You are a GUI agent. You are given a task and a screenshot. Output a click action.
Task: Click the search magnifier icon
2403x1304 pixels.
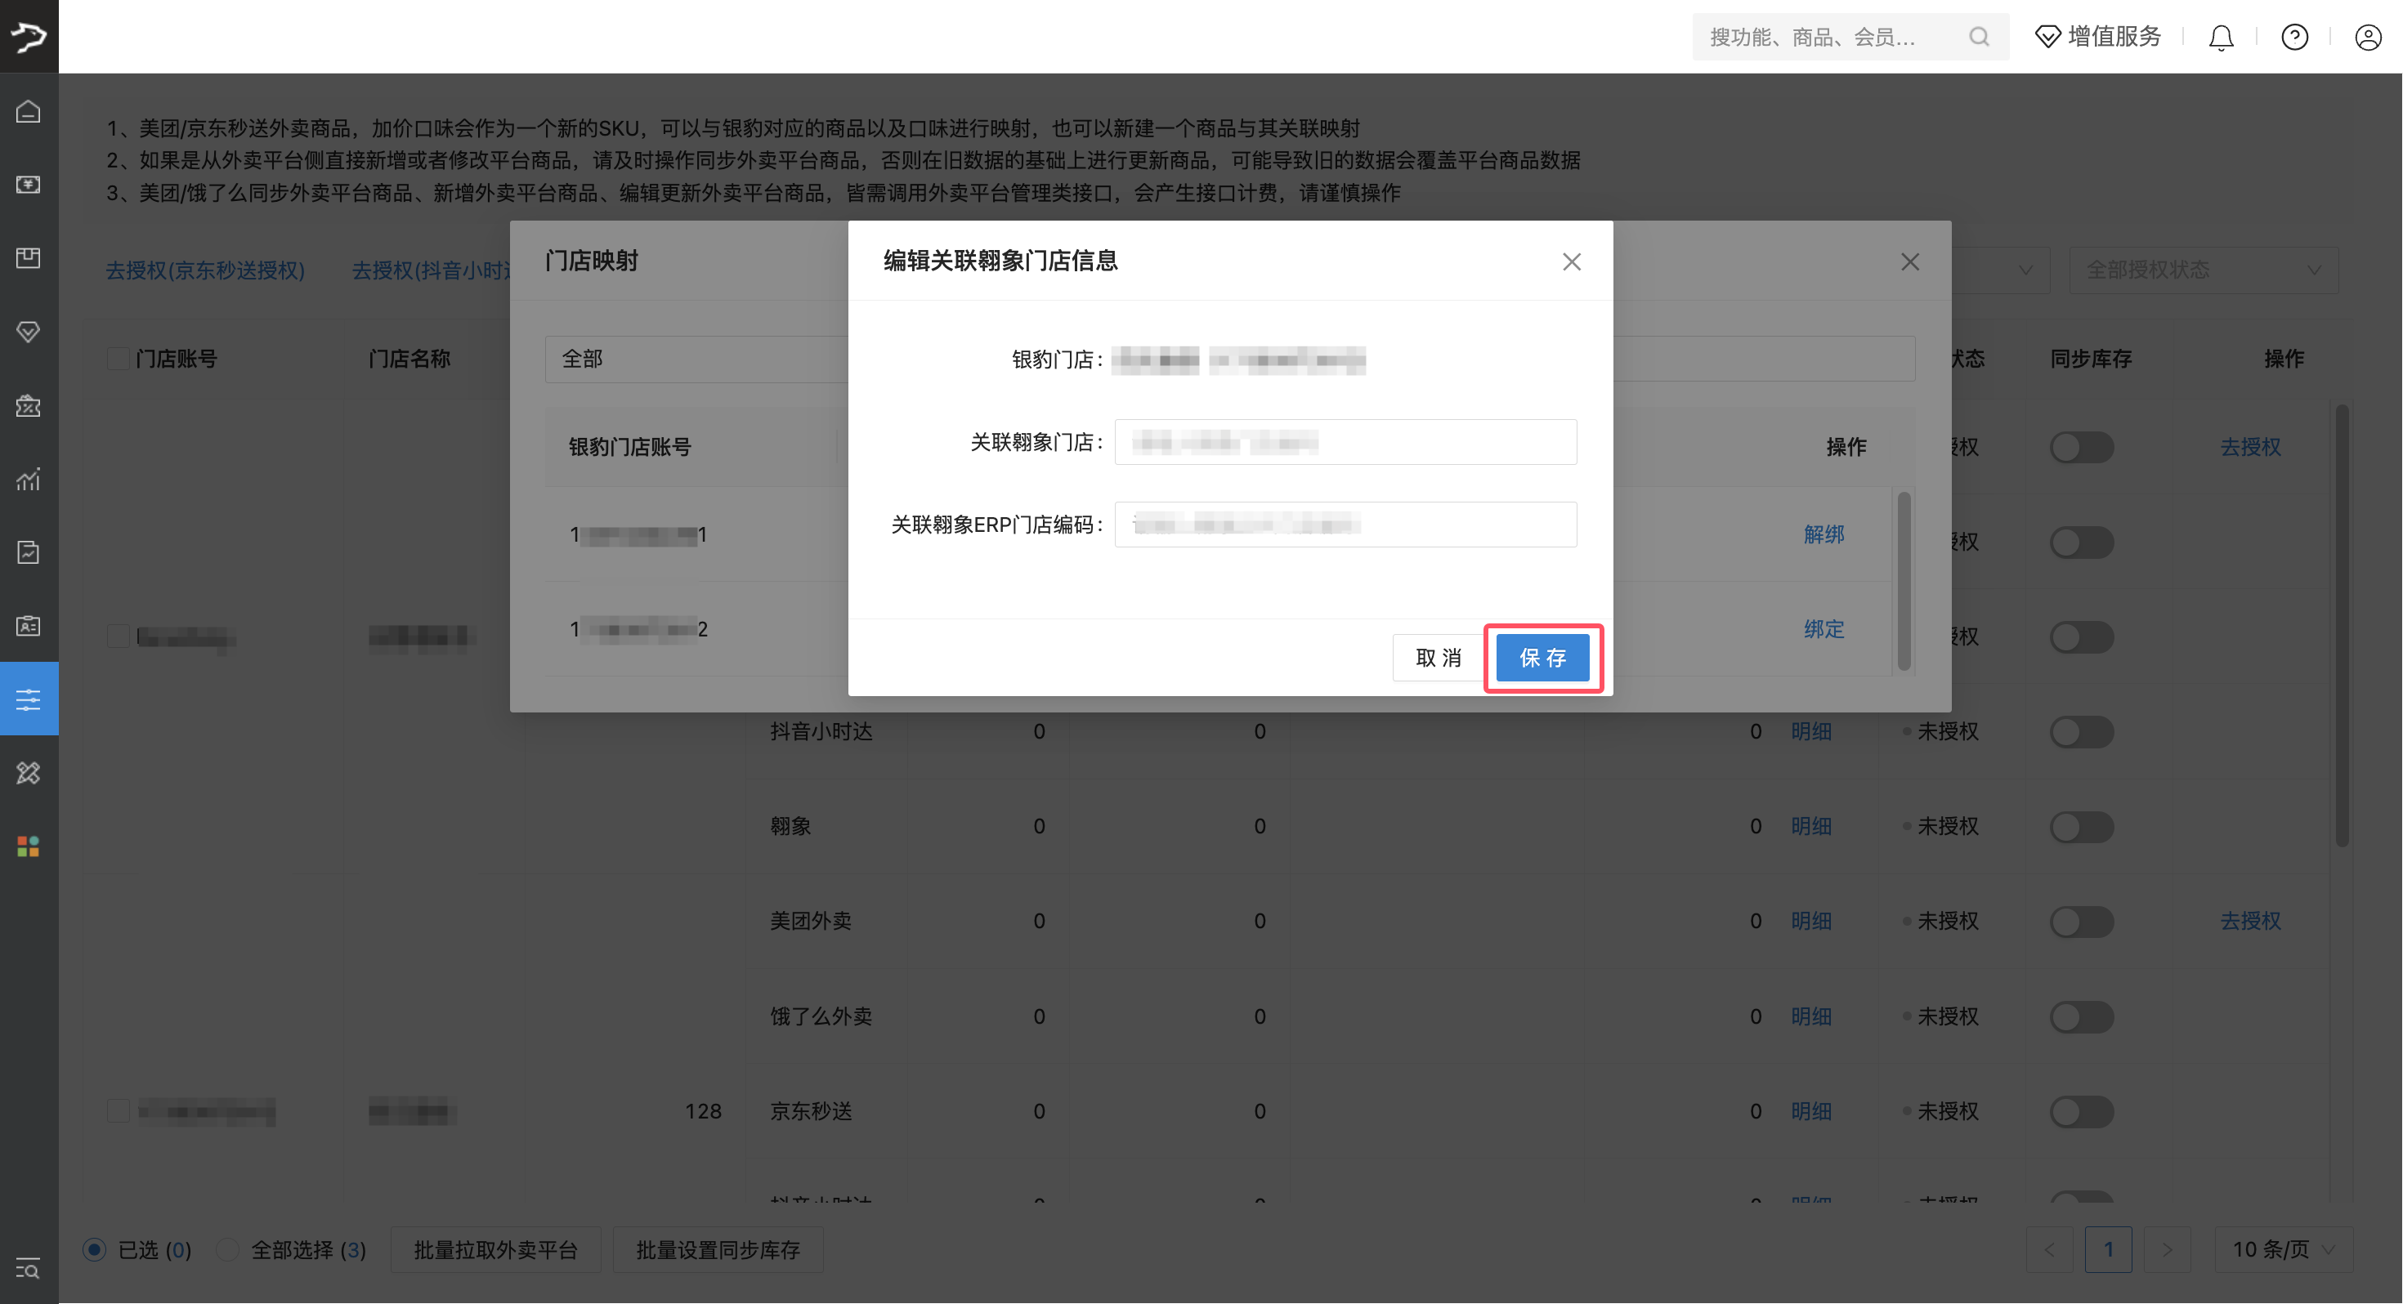(x=1979, y=38)
